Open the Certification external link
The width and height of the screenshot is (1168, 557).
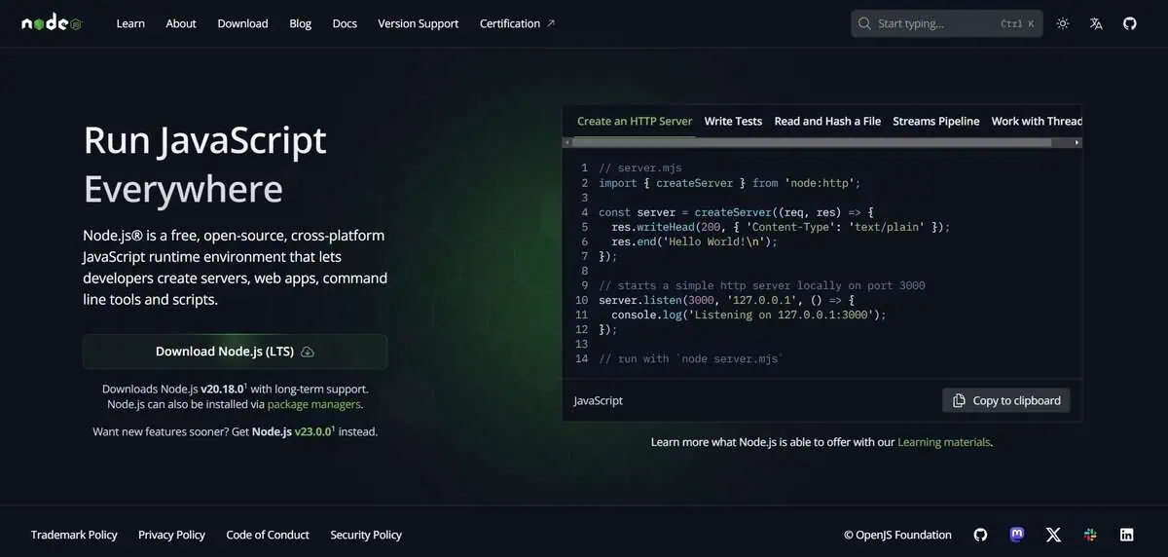click(518, 23)
